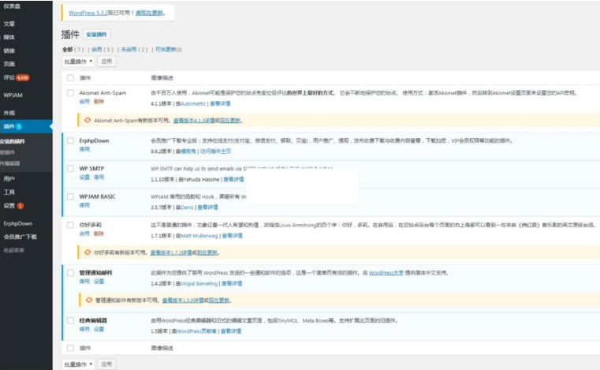This screenshot has width=600, height=370.
Task: Tick the select-all checkbox in the table footer
Action: click(x=70, y=348)
